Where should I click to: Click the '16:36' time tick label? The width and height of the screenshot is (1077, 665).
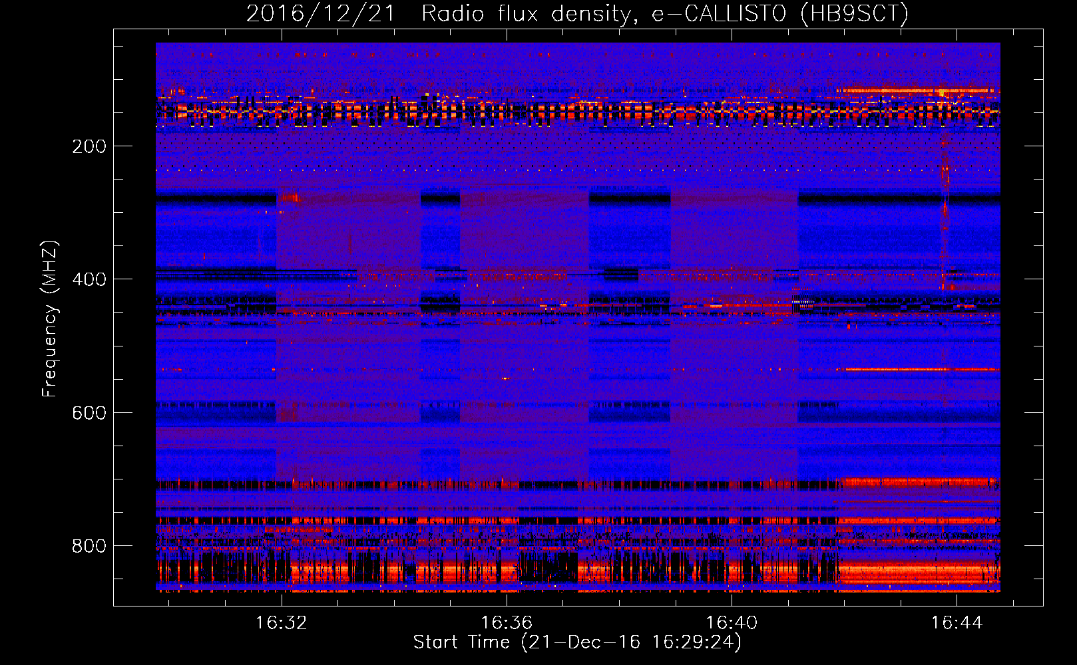pos(507,623)
